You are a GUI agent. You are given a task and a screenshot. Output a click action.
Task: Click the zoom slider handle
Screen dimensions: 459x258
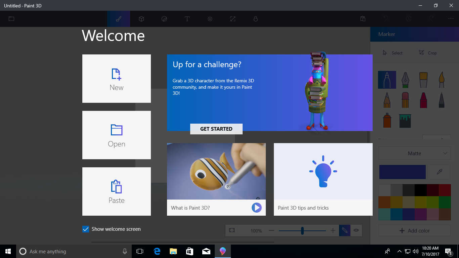pyautogui.click(x=302, y=230)
